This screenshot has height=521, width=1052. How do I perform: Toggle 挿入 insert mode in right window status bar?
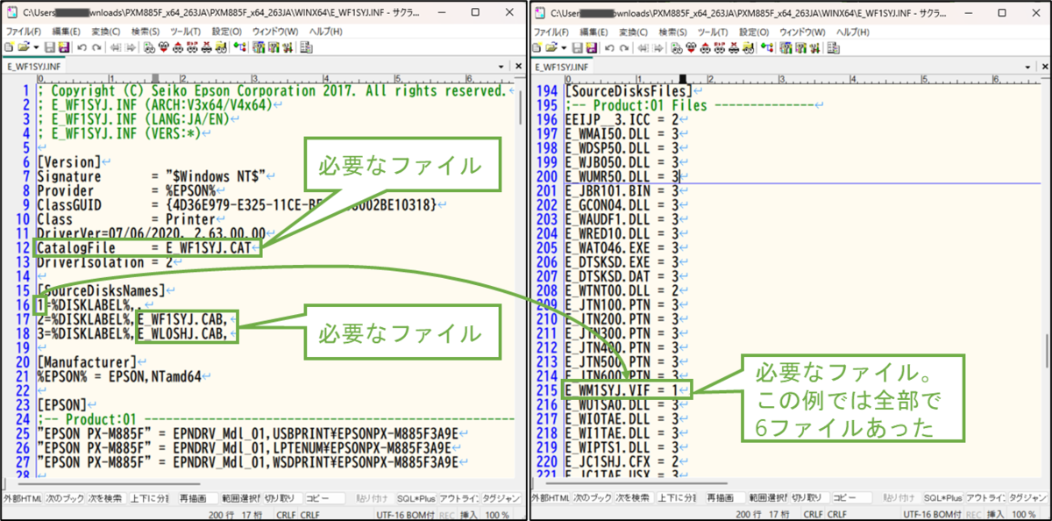point(998,514)
